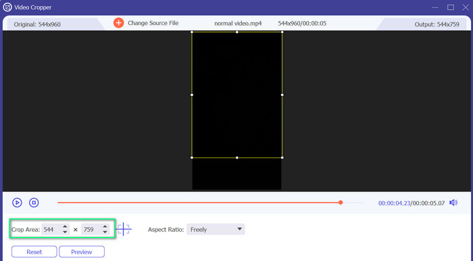This screenshot has width=473, height=261.
Task: Decrease the crop height with the down arrow
Action: pyautogui.click(x=105, y=232)
